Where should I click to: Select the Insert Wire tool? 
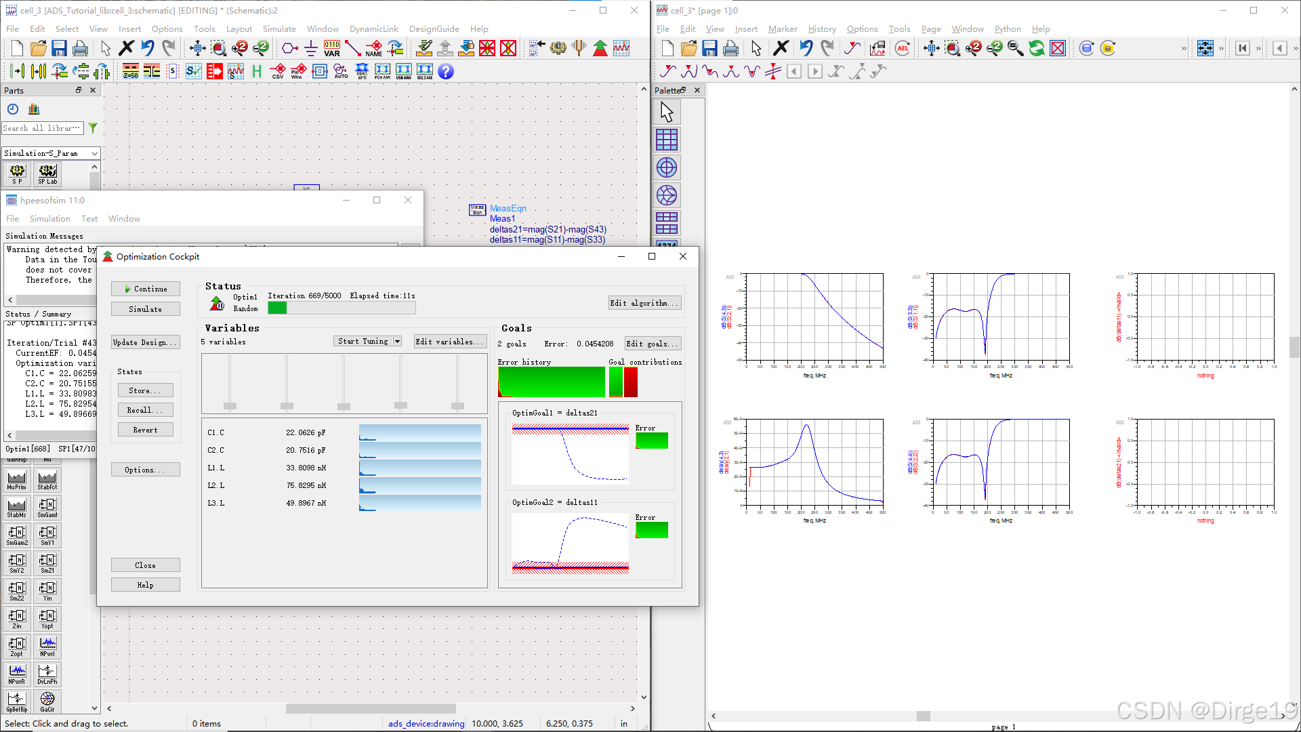(x=352, y=48)
